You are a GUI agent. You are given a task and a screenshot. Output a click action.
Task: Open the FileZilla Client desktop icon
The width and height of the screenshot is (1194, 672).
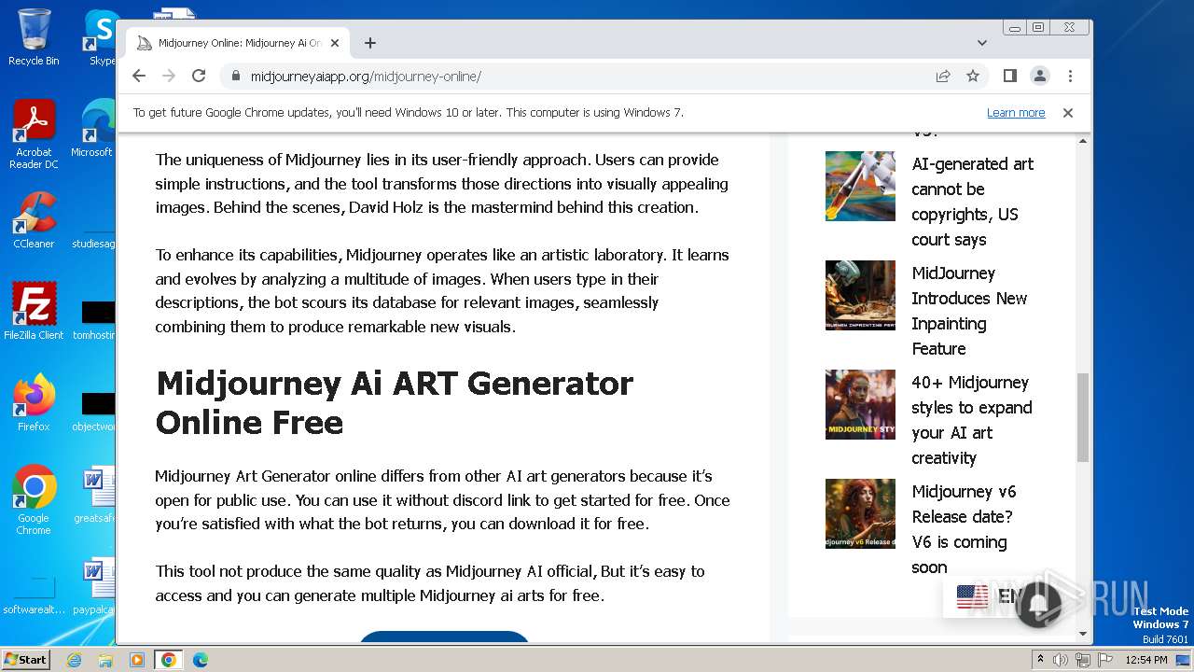click(34, 311)
